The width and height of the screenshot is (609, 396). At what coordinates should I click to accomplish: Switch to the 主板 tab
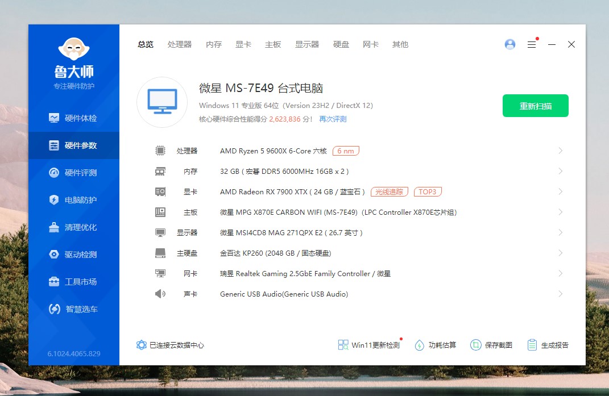[x=272, y=44]
